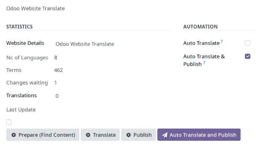Click the STATISTICS section heading
The width and height of the screenshot is (256, 149).
(19, 27)
